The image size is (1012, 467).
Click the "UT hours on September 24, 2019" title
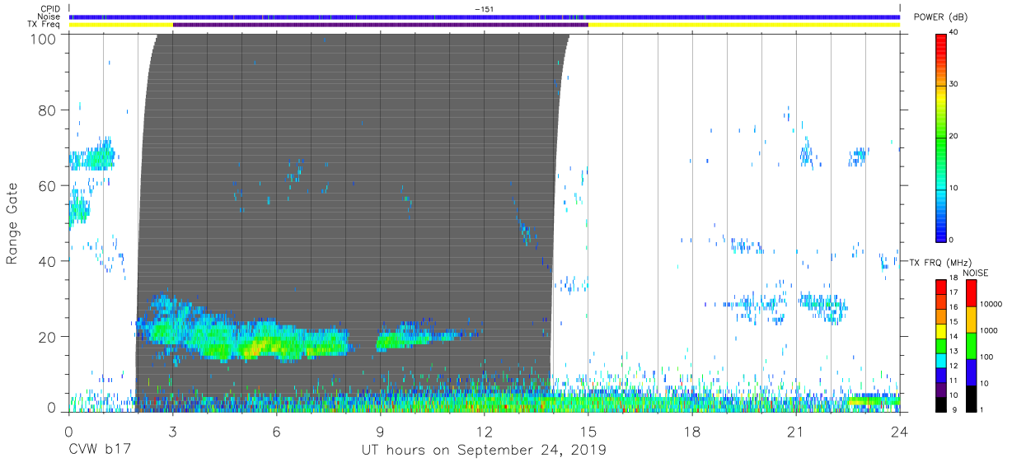(x=484, y=450)
